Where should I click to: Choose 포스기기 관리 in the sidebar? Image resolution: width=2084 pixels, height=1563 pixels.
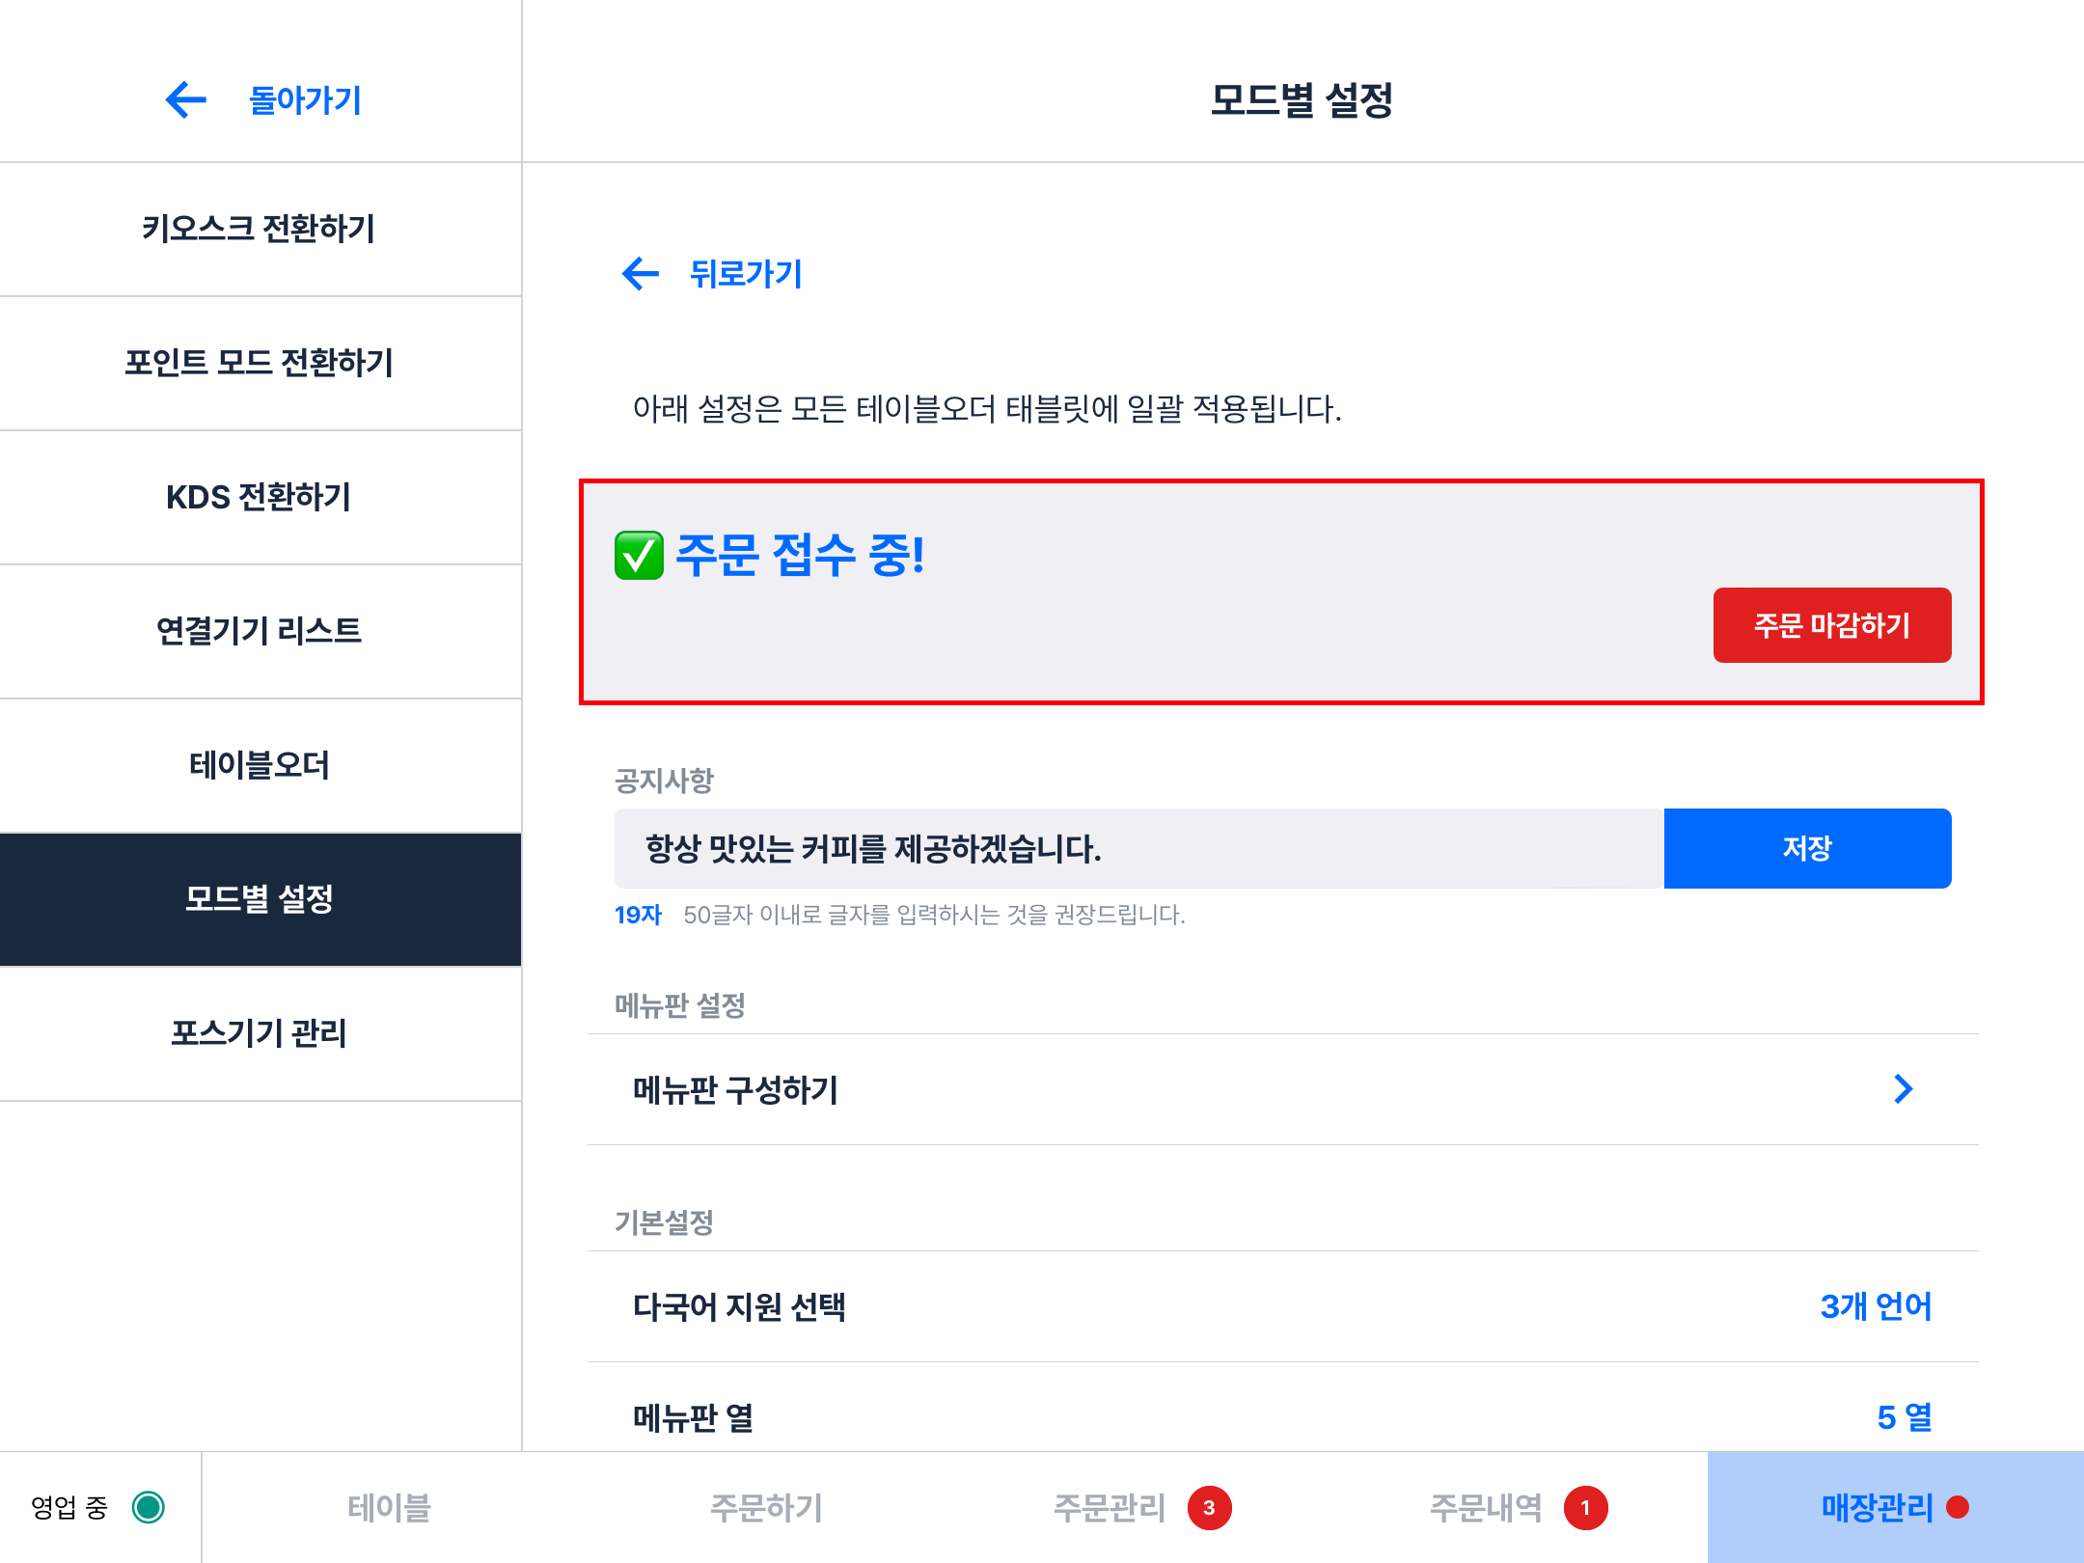(x=259, y=1033)
